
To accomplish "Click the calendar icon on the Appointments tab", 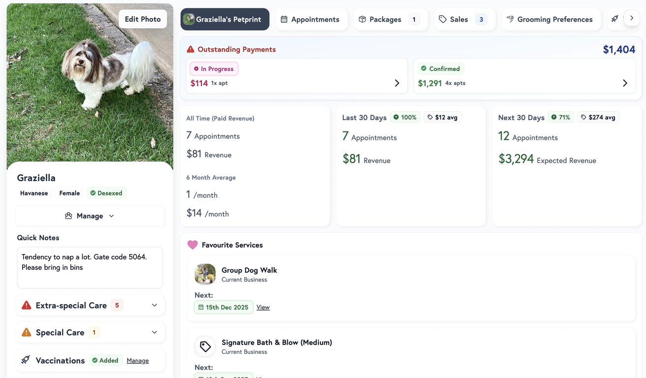I will pyautogui.click(x=284, y=19).
